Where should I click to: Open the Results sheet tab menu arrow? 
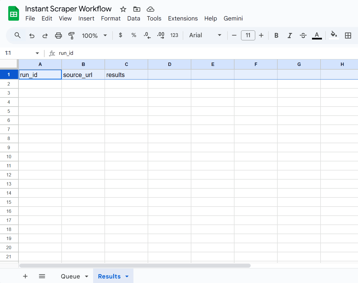pyautogui.click(x=127, y=276)
